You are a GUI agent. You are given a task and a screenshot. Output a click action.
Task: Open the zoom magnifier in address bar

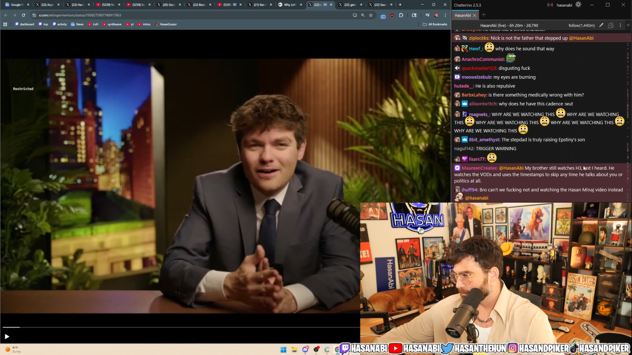pyautogui.click(x=363, y=15)
